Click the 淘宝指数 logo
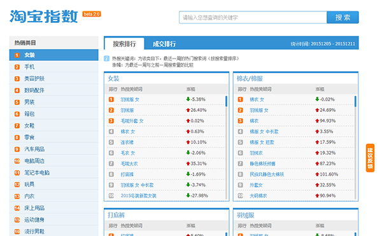The width and height of the screenshot is (382, 236). (44, 17)
